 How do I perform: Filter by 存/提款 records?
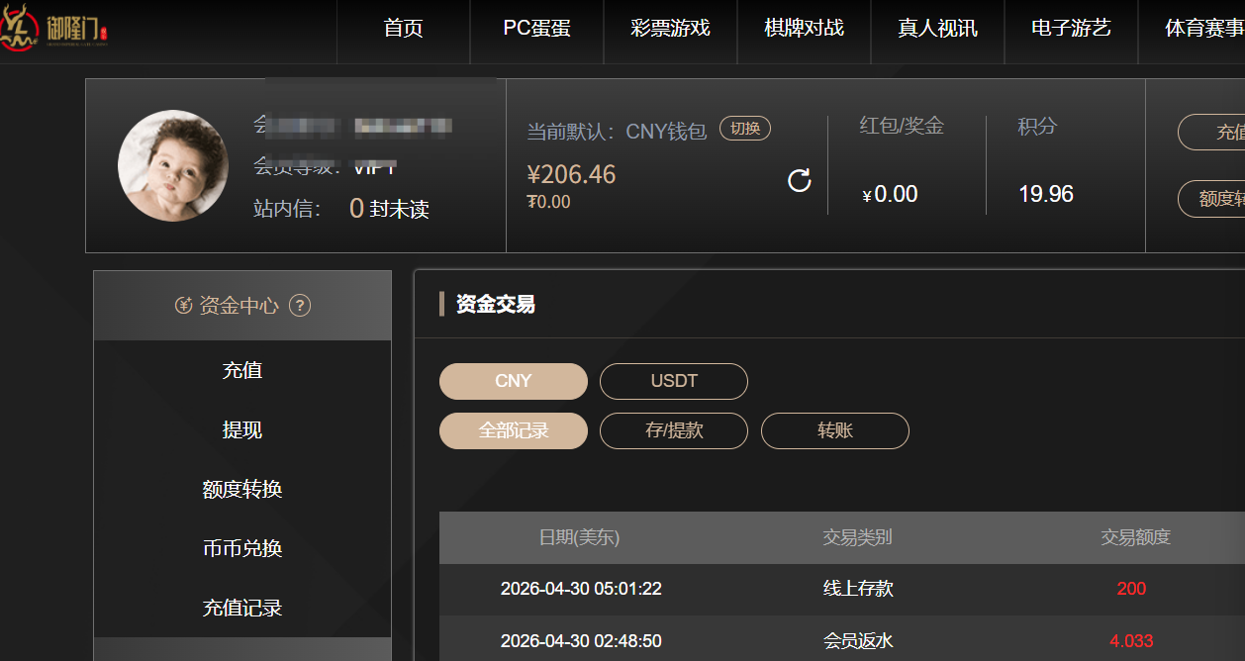(674, 430)
